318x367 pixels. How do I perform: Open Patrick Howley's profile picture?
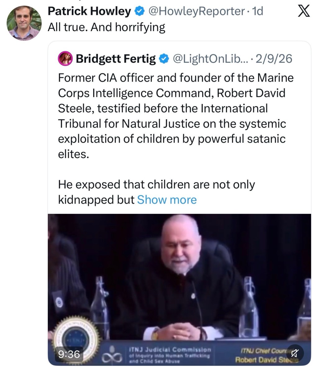[x=24, y=20]
